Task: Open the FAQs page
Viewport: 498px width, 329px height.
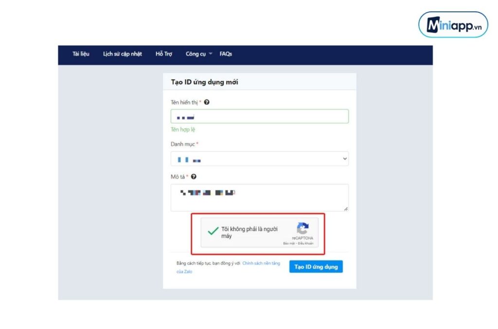Action: pos(226,54)
